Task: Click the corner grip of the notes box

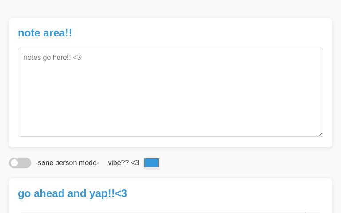Action: click(x=320, y=134)
